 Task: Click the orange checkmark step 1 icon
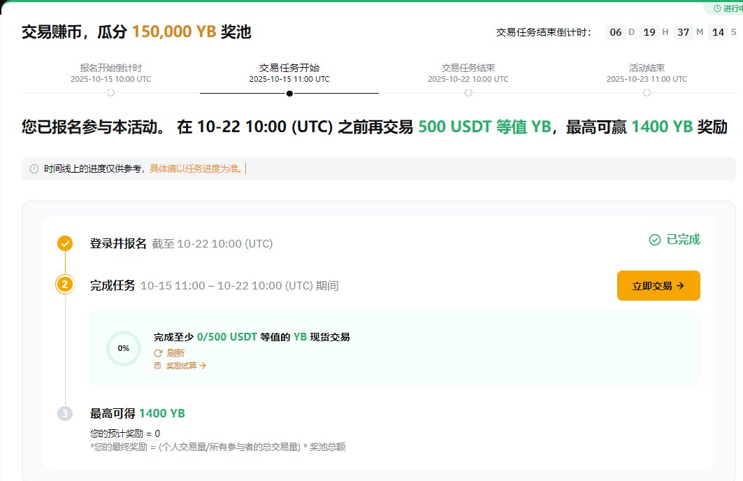pyautogui.click(x=65, y=243)
